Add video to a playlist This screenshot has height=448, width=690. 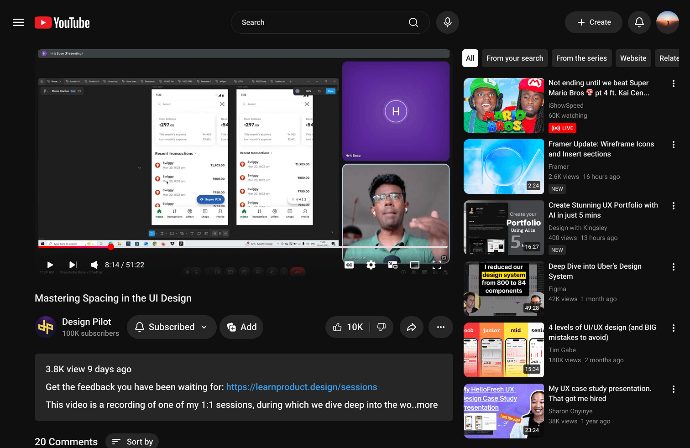pyautogui.click(x=241, y=327)
